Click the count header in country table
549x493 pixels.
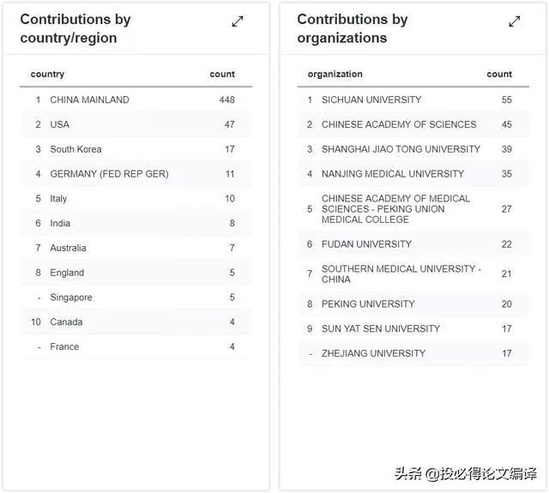tap(222, 75)
